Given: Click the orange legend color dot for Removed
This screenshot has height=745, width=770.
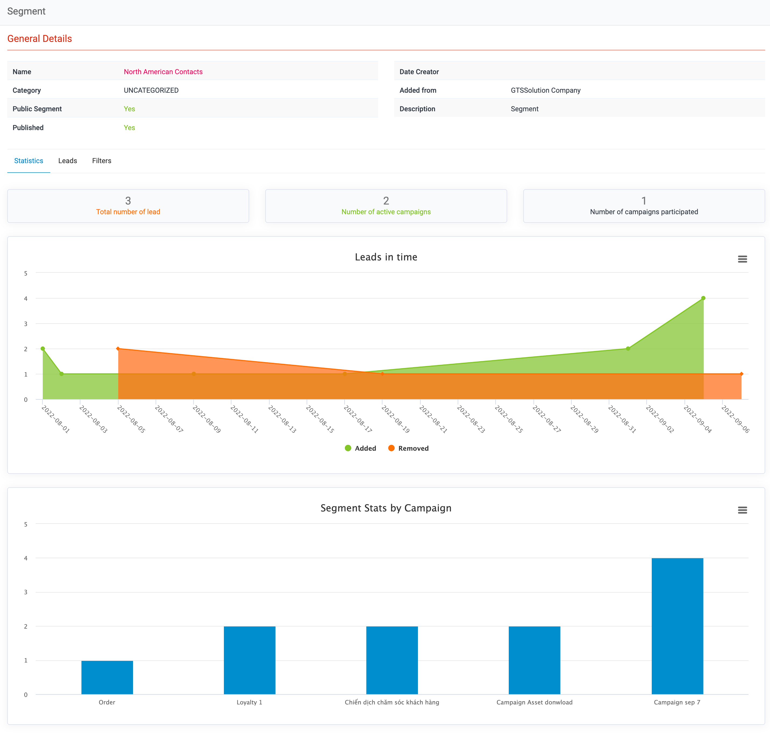Looking at the screenshot, I should [391, 448].
